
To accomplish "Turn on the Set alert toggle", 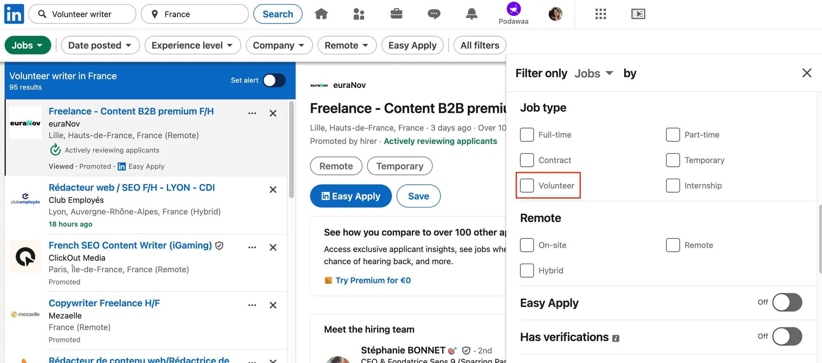I will 274,80.
